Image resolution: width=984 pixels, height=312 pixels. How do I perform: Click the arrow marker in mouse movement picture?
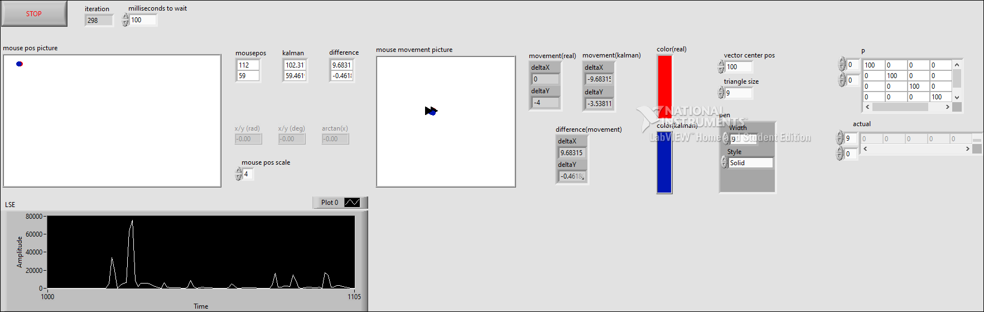(x=431, y=111)
